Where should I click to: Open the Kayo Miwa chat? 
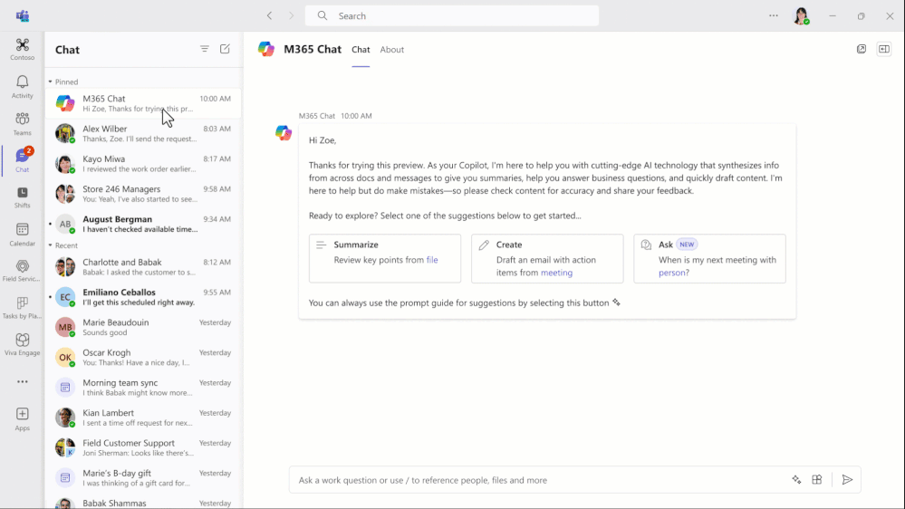(x=143, y=163)
